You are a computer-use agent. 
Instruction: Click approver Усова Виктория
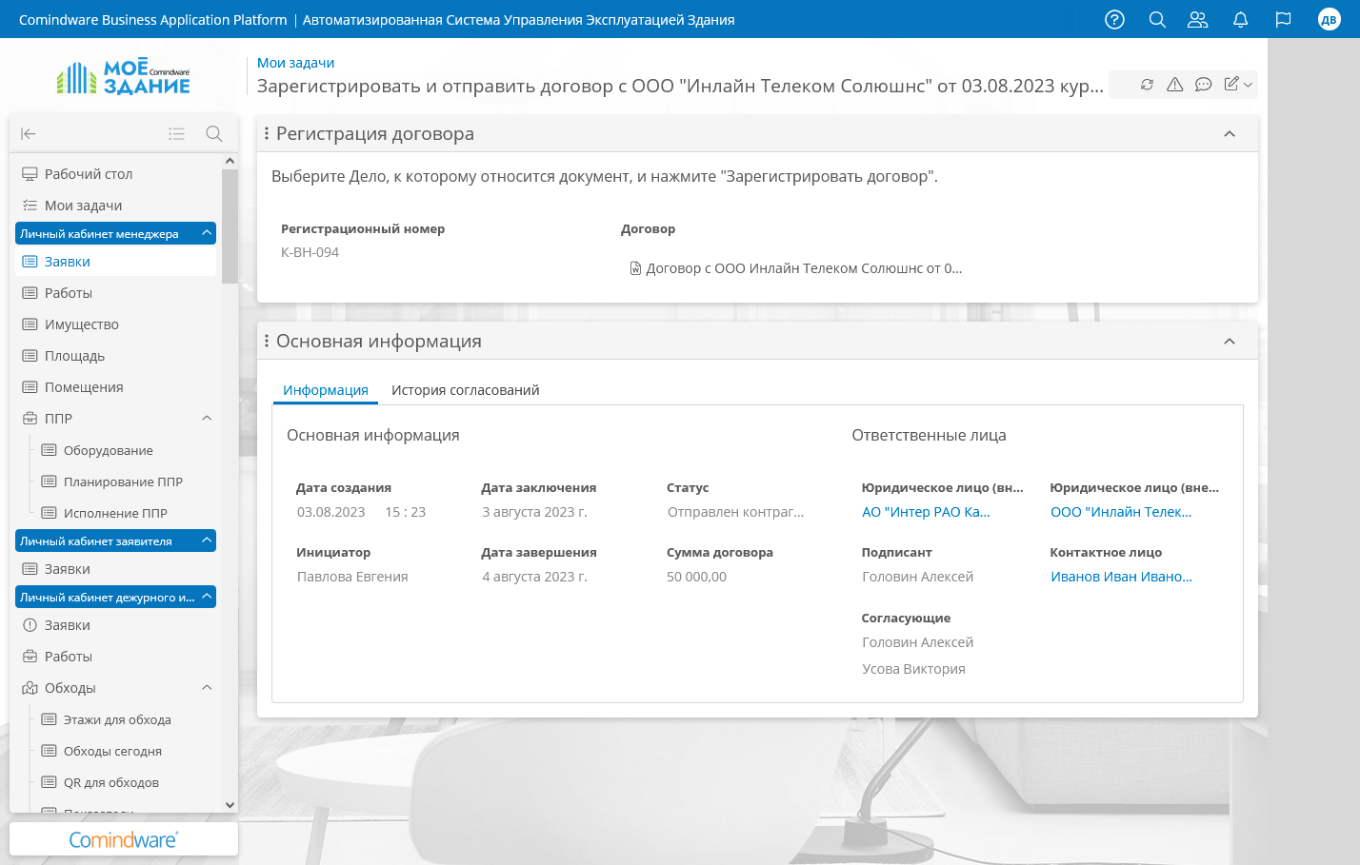913,669
